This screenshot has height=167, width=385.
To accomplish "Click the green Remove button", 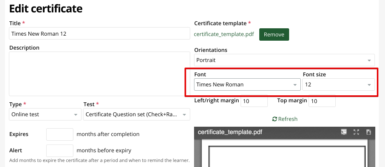I will [x=274, y=34].
